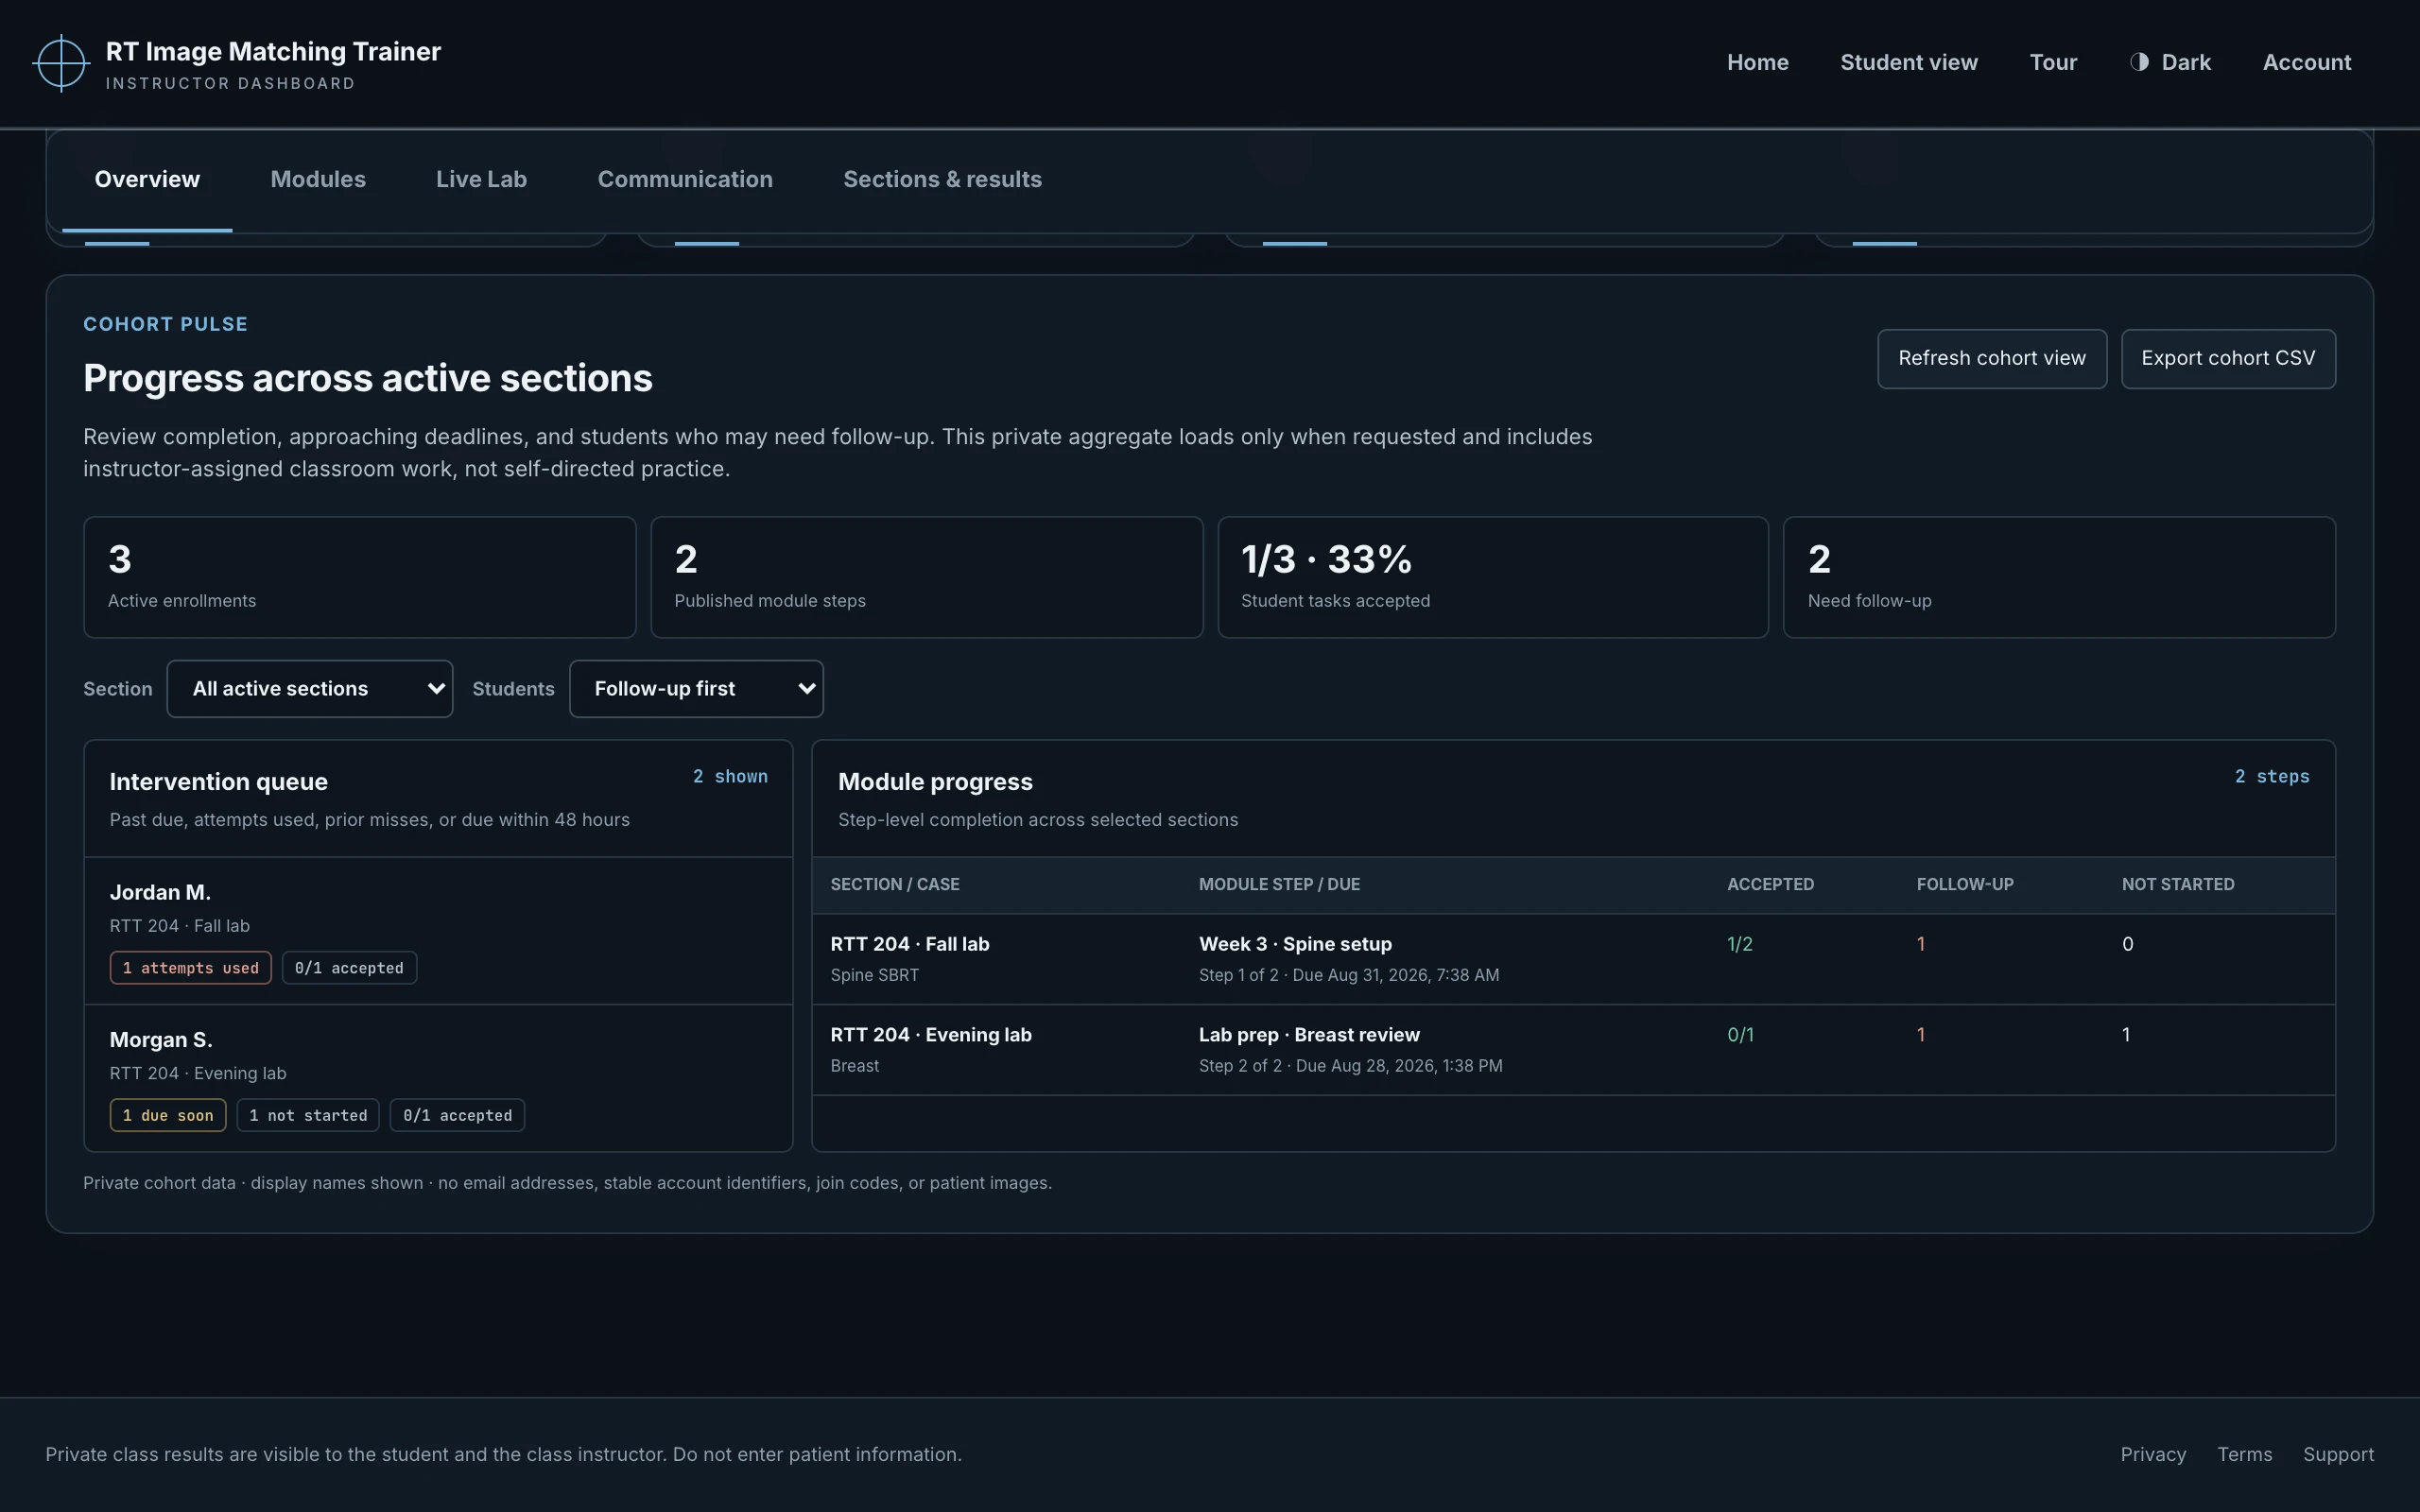Open the Privacy footer link
The image size is (2420, 1512).
tap(2153, 1455)
